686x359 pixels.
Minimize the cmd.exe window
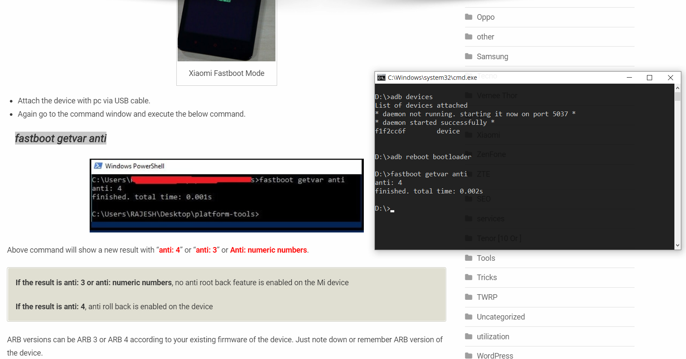click(x=629, y=78)
